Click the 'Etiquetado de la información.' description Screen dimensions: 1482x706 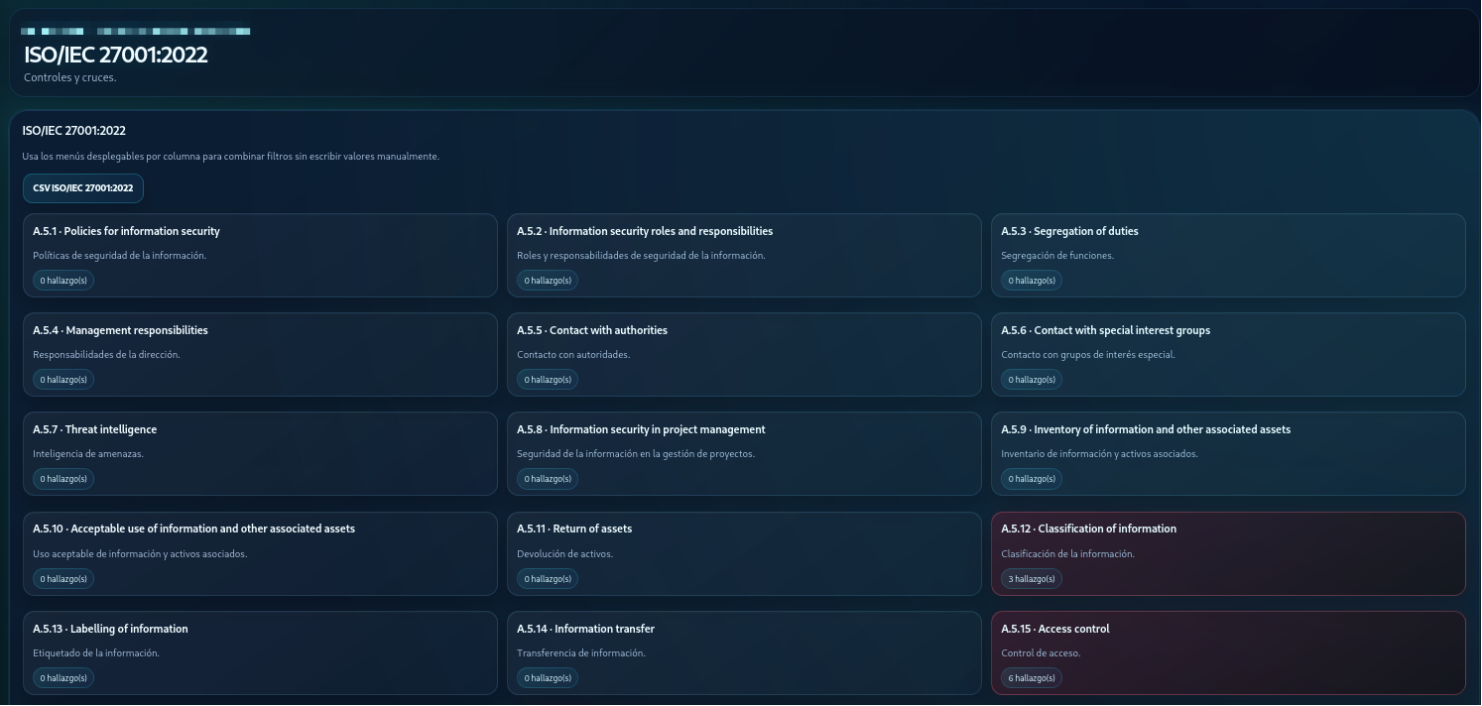click(x=96, y=653)
